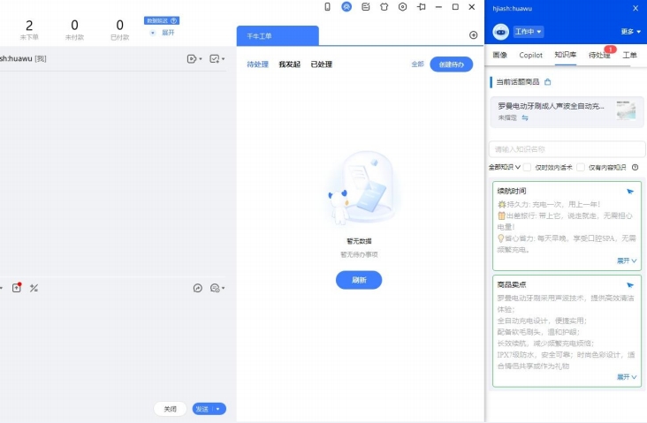Tick the 仅有内容知识 checkbox
The width and height of the screenshot is (647, 423).
click(581, 168)
